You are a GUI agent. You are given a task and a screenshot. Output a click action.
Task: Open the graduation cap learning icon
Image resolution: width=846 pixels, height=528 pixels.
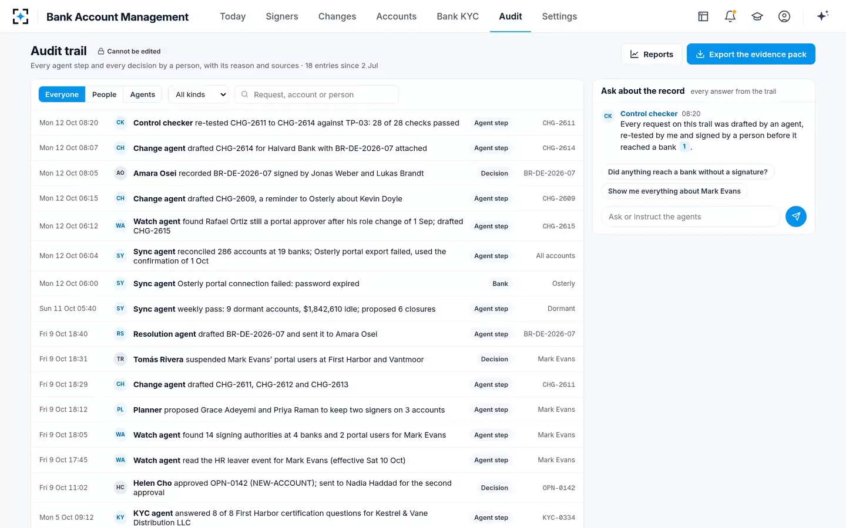tap(757, 16)
